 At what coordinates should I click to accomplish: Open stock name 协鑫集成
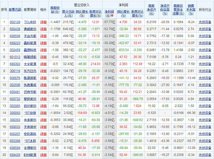click(x=30, y=85)
